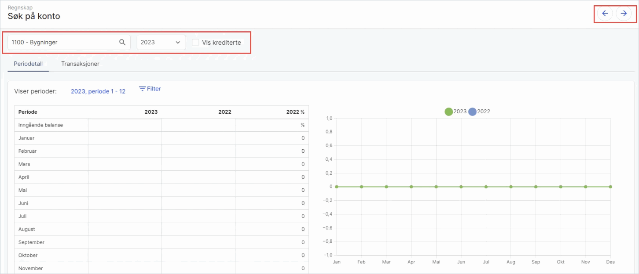Switch to the Transaksjoner tab

pos(80,64)
